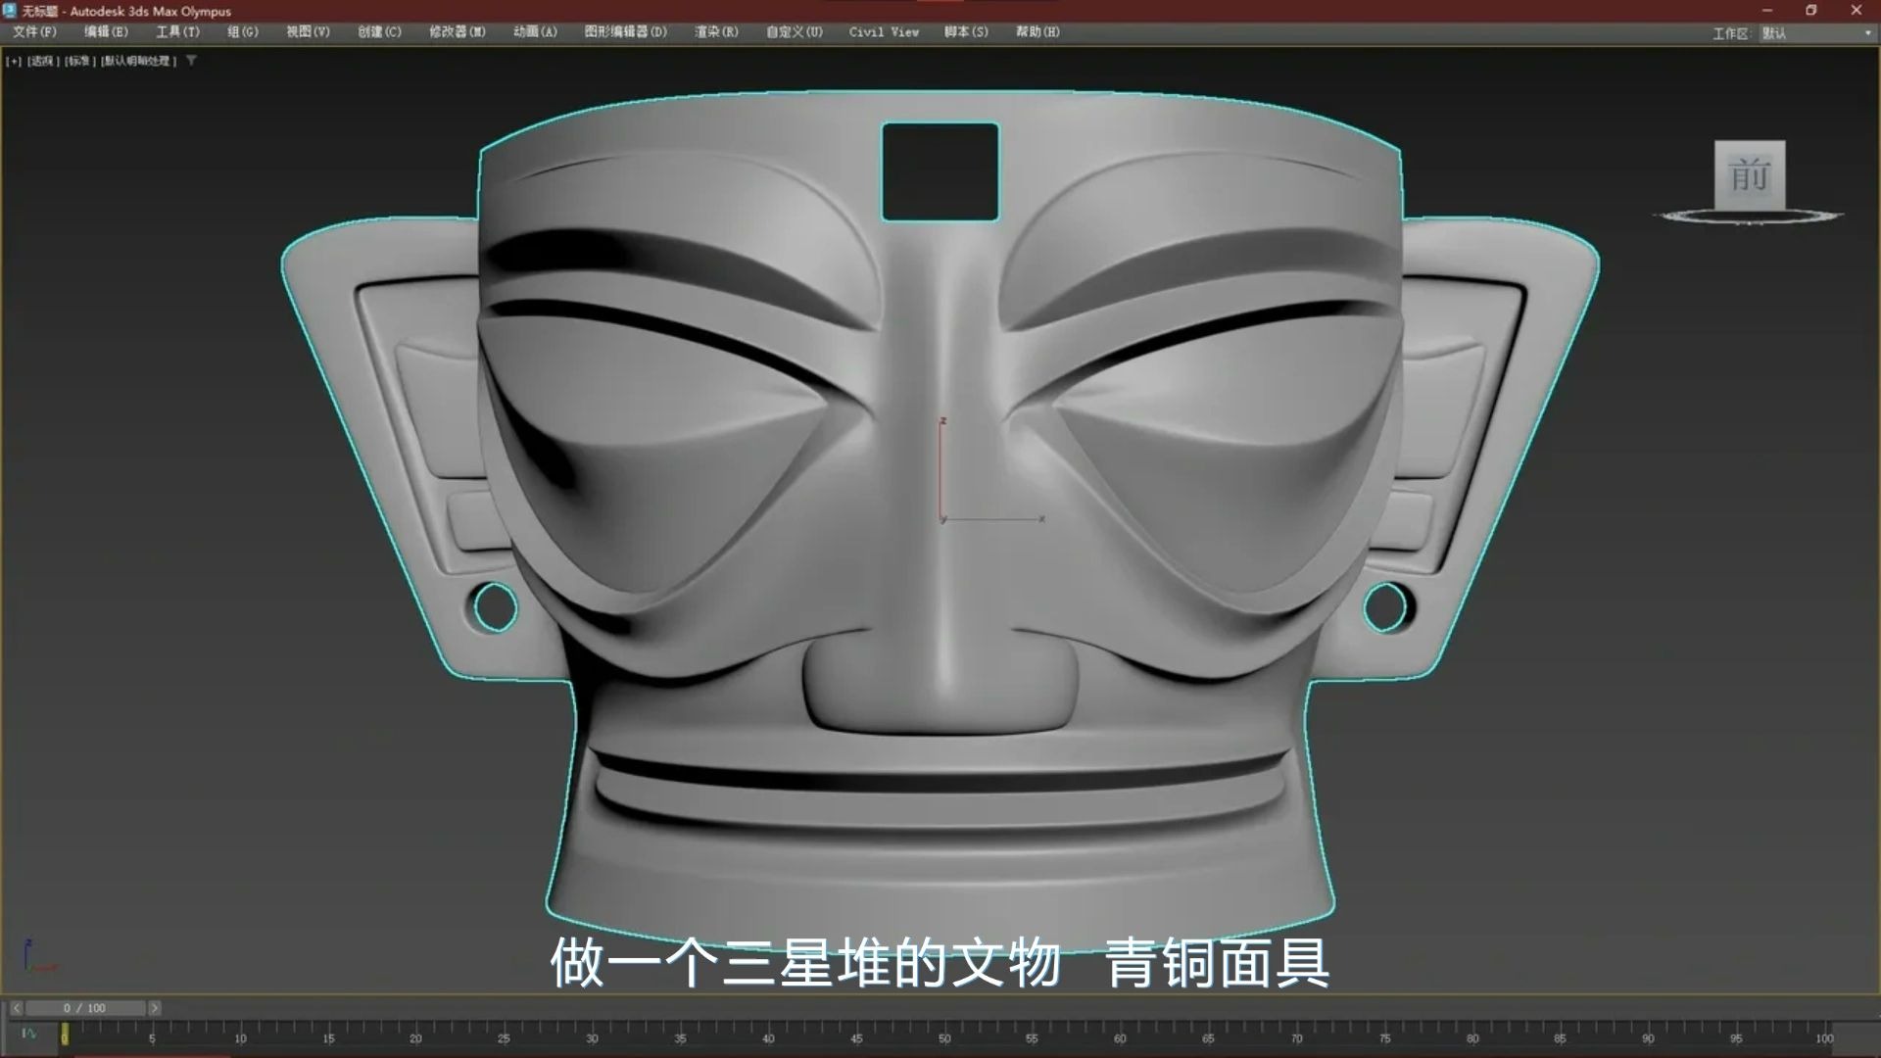Click the 3ds Max application icon
Viewport: 1881px width, 1058px height.
point(10,11)
